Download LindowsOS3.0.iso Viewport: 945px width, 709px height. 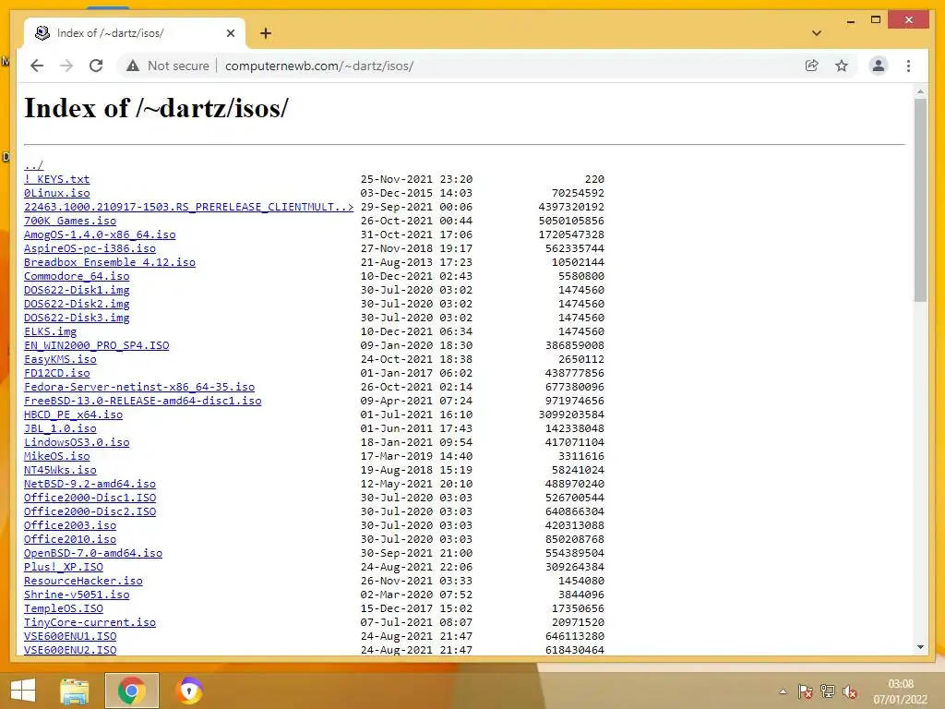[77, 442]
